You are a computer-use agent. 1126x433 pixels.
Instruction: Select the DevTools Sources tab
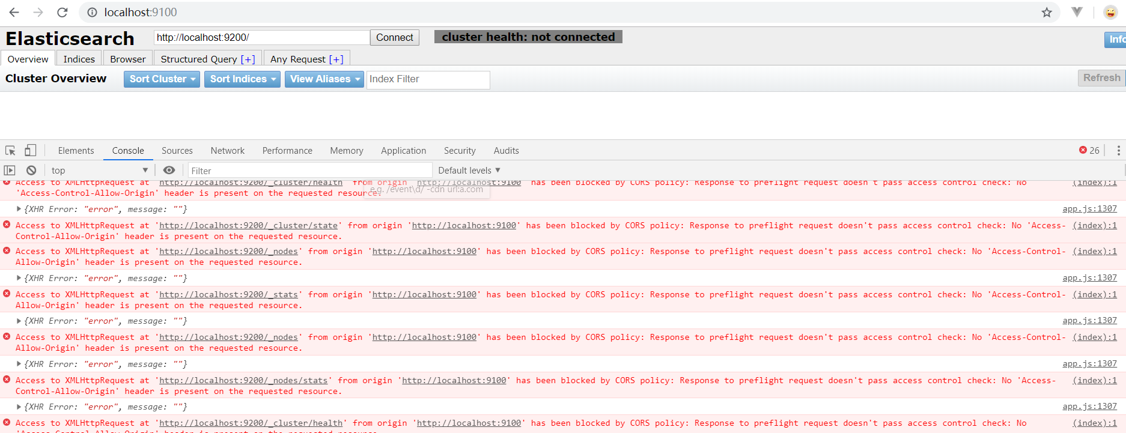click(x=177, y=151)
